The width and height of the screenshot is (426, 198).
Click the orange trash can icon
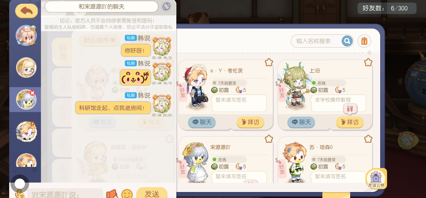coord(364,41)
